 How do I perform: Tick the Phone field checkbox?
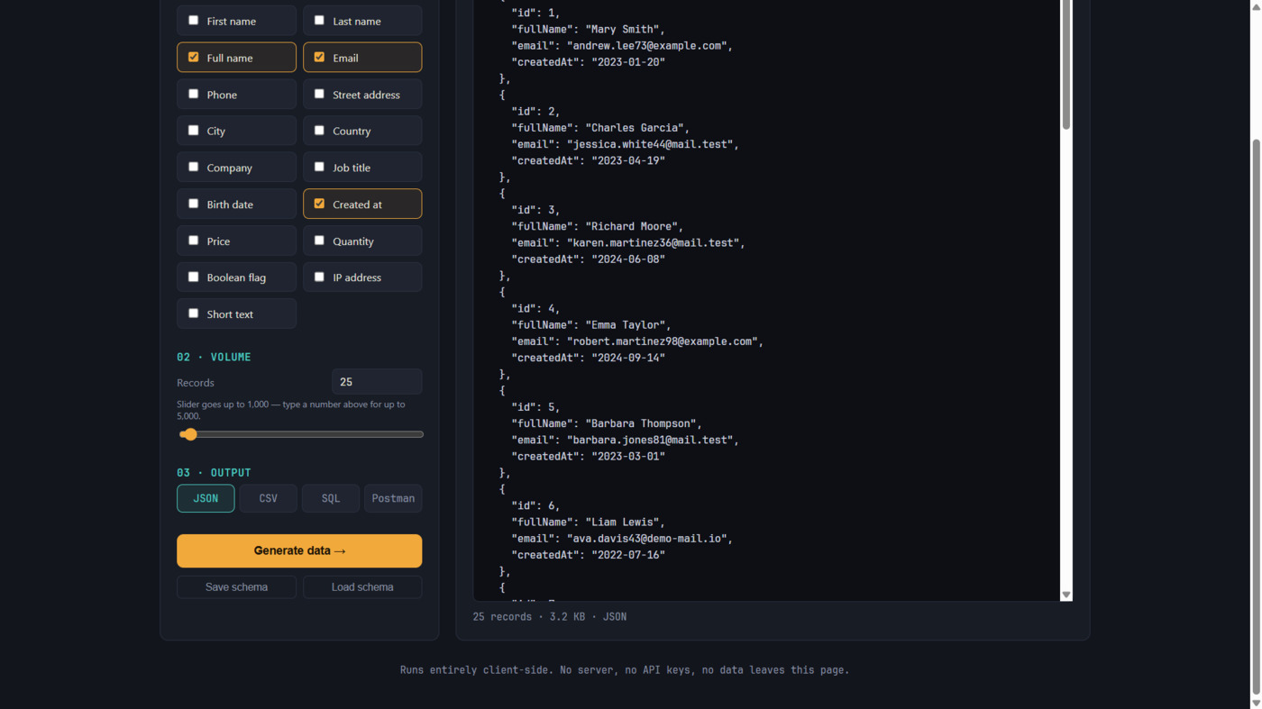point(193,94)
